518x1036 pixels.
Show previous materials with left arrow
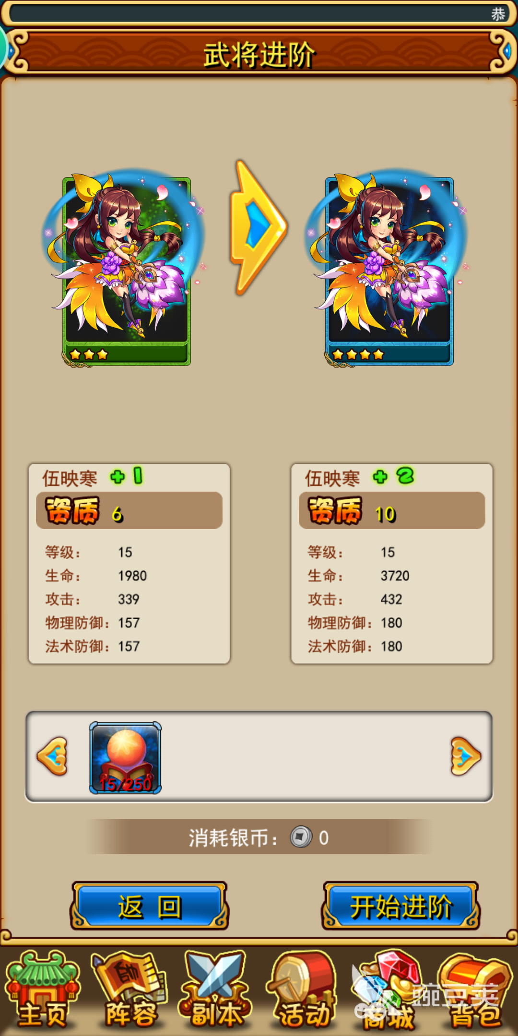click(x=52, y=756)
